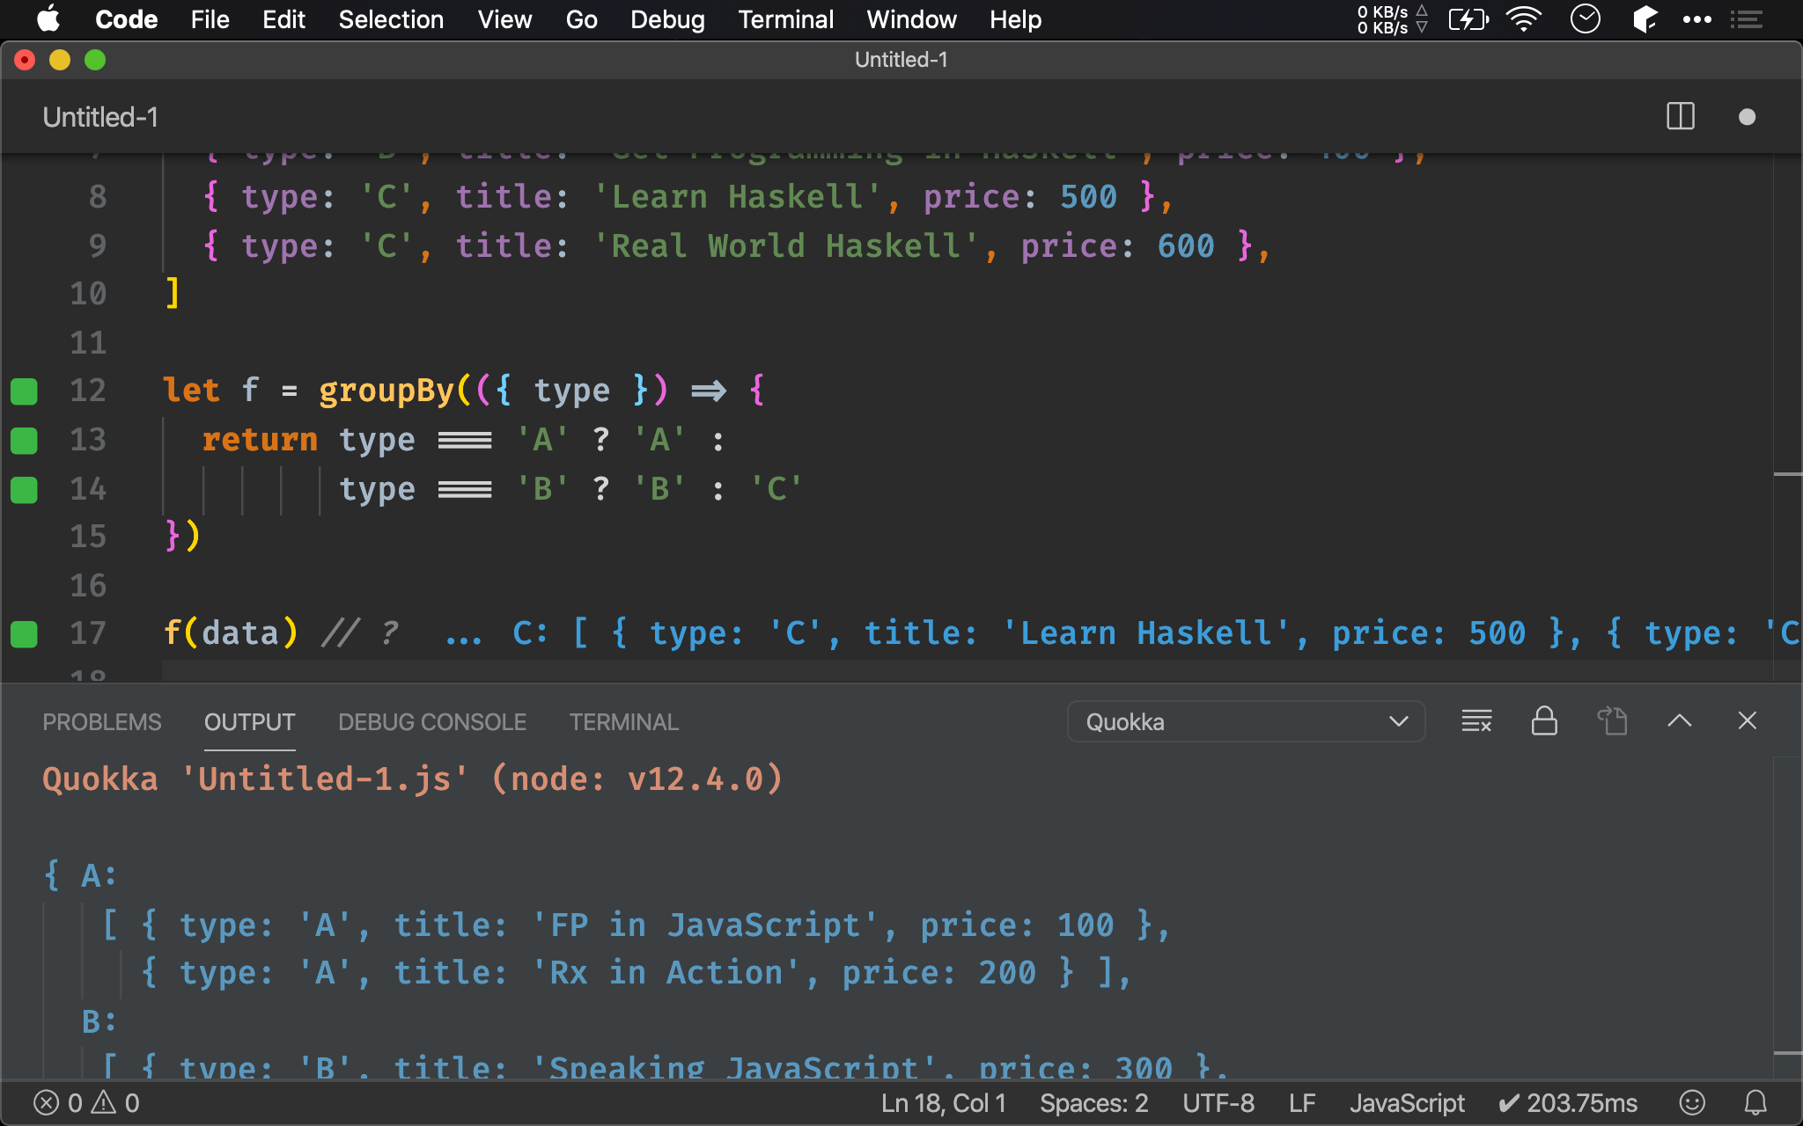Viewport: 1803px width, 1126px height.
Task: Click the f(data) call on line 17
Action: pyautogui.click(x=231, y=633)
